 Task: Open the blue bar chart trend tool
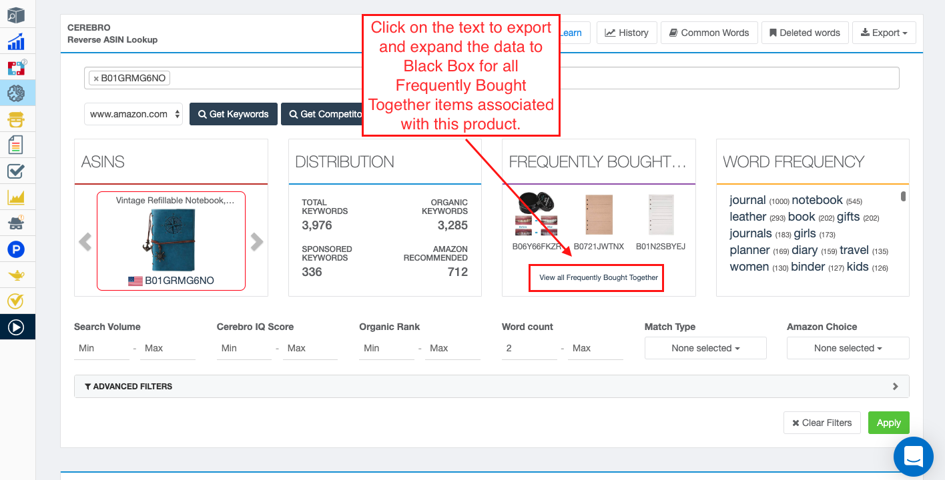[x=16, y=41]
